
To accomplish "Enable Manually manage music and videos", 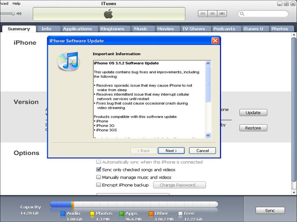I will [99, 177].
